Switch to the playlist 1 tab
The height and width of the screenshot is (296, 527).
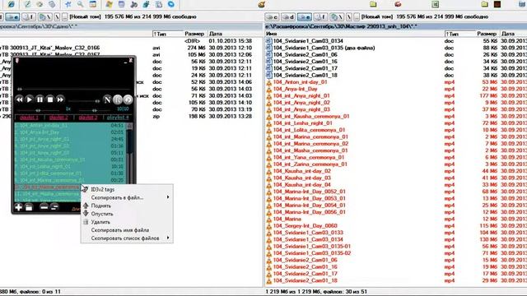coord(29,118)
